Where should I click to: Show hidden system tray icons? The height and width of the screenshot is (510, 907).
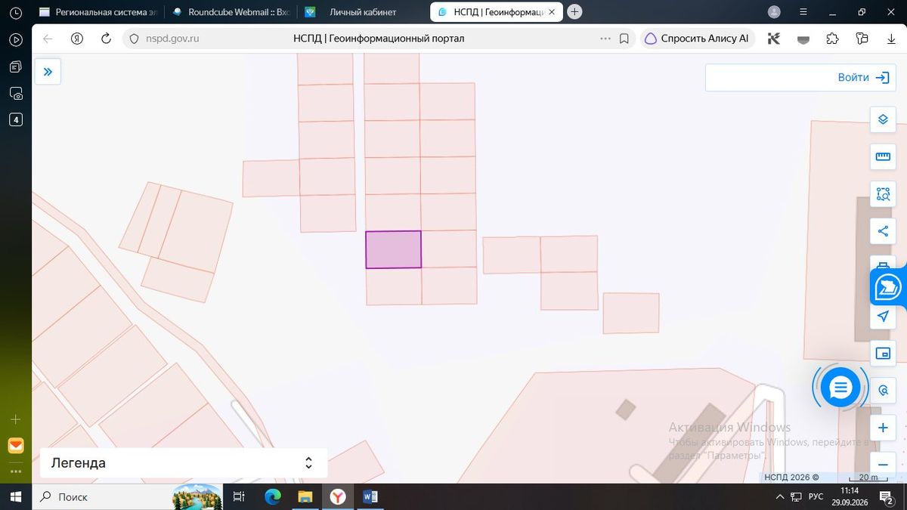coord(780,496)
